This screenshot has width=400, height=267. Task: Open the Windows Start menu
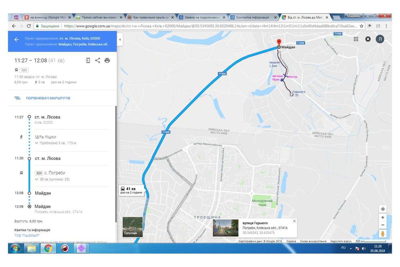(15, 248)
